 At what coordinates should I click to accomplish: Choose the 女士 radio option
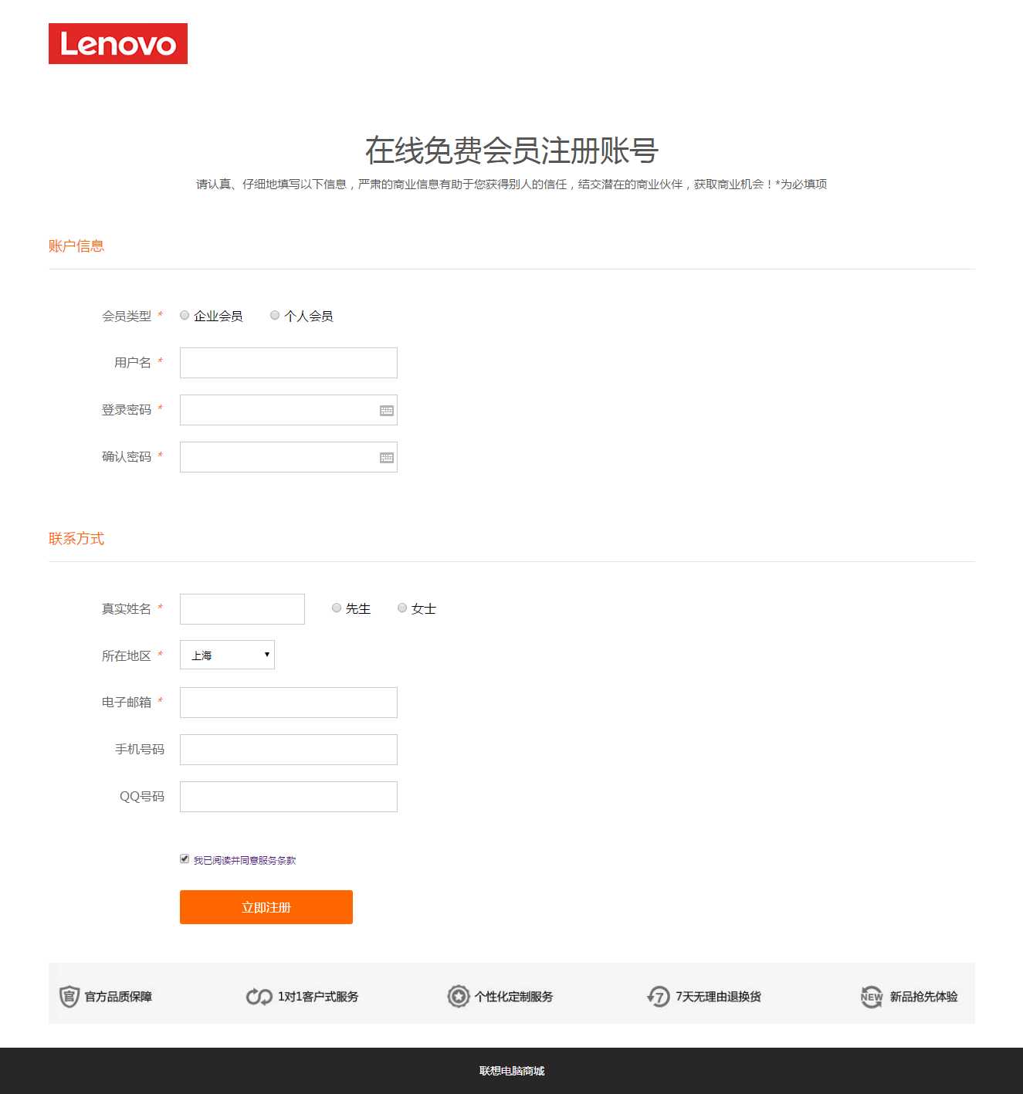pyautogui.click(x=402, y=608)
